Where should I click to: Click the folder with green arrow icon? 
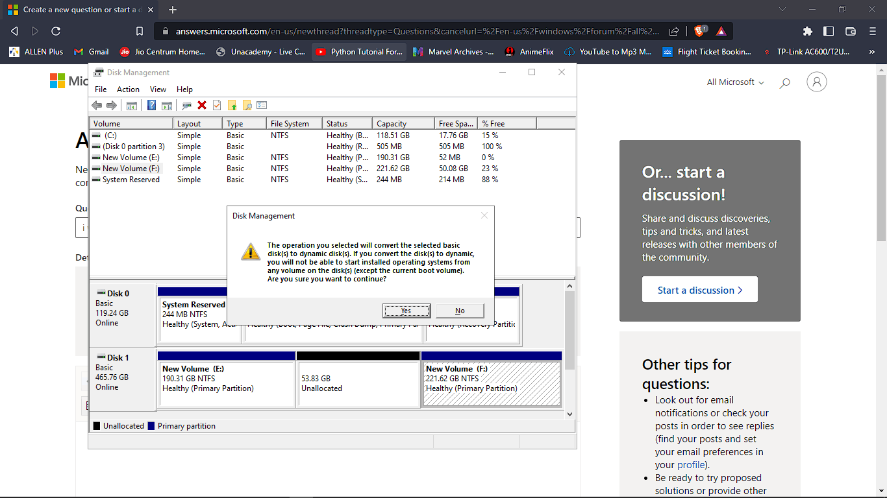tap(232, 105)
